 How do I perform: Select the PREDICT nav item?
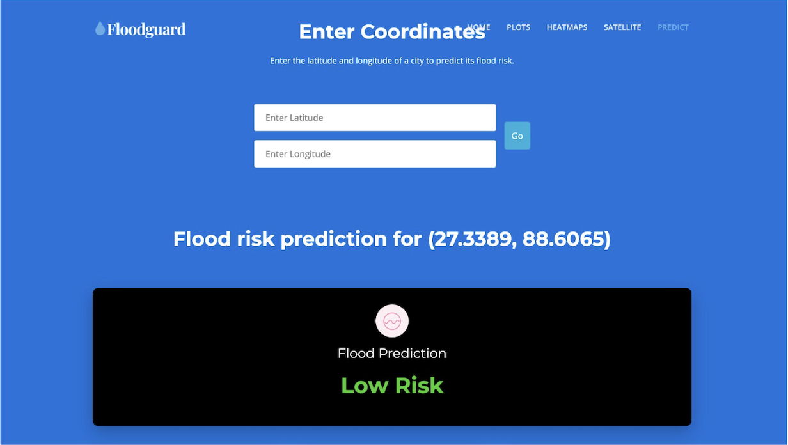(673, 27)
